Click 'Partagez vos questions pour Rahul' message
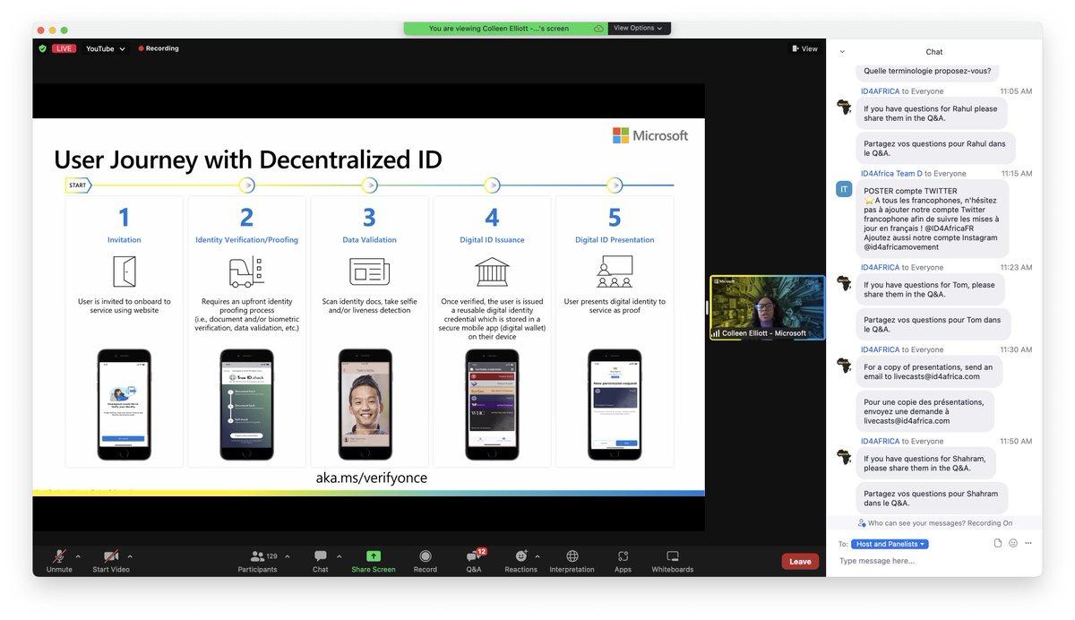Image resolution: width=1075 pixels, height=620 pixels. point(935,148)
